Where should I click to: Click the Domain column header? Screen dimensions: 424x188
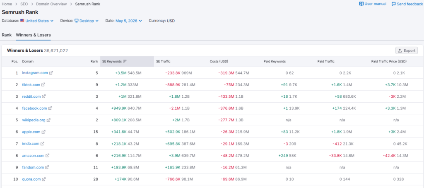coord(28,61)
